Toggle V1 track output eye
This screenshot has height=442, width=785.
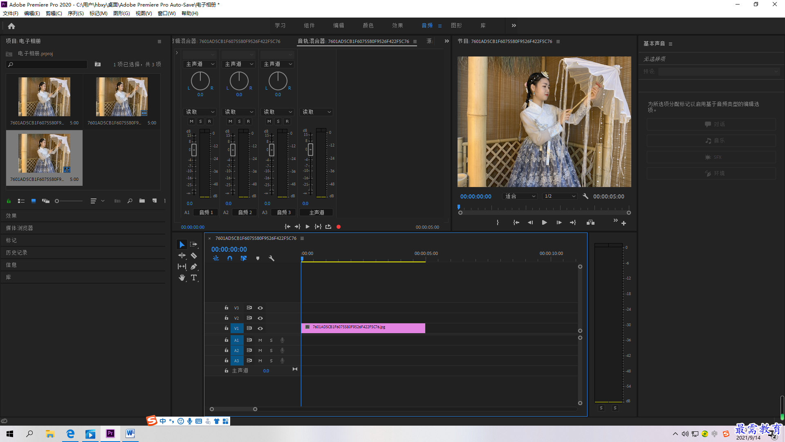point(260,328)
